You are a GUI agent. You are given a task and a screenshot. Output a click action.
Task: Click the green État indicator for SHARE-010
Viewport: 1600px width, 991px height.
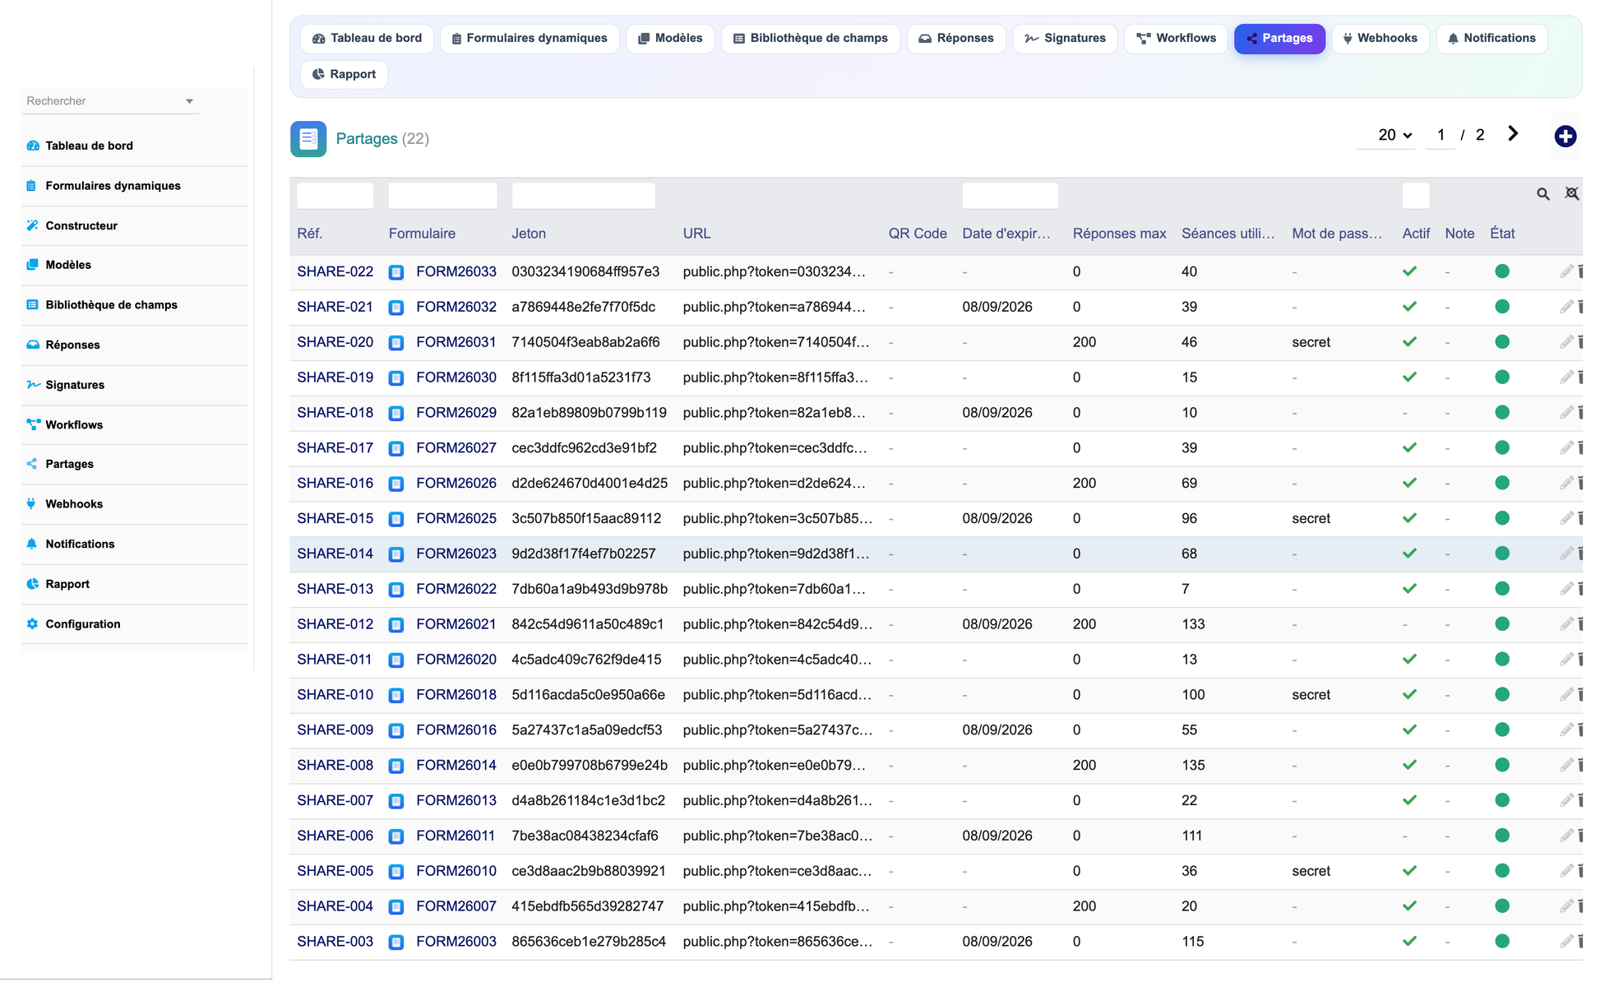click(1501, 694)
